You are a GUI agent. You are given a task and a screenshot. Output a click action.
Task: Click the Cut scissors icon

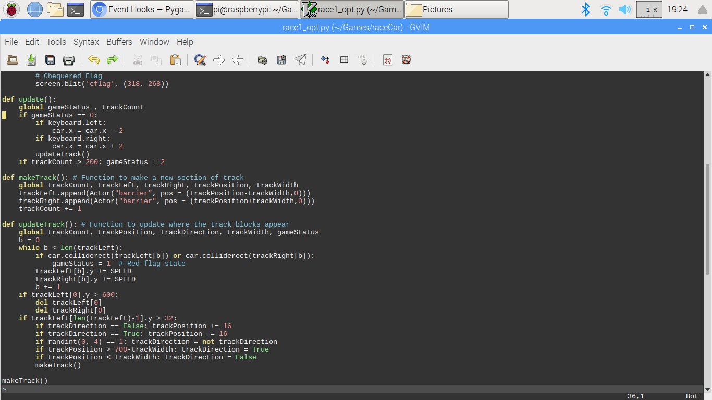click(138, 60)
